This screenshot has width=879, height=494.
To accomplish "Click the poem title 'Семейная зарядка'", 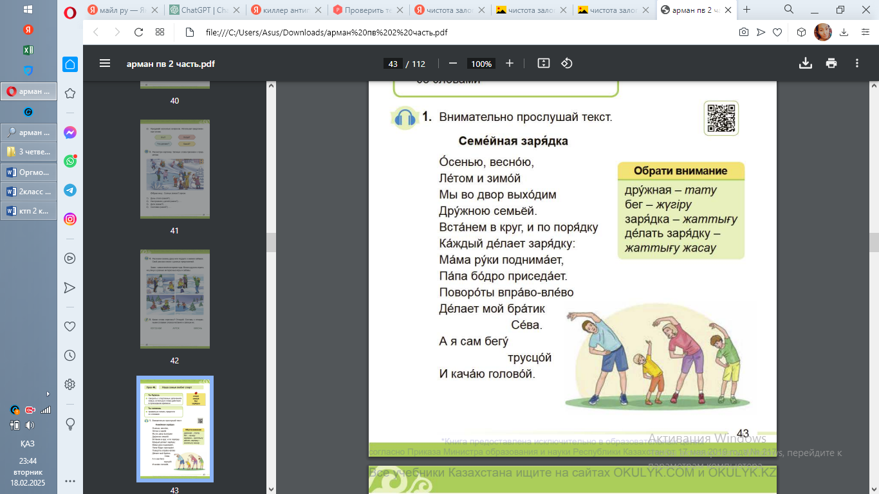I will tap(513, 141).
